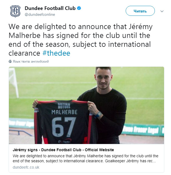Click the green advertising board in photo

point(143,130)
